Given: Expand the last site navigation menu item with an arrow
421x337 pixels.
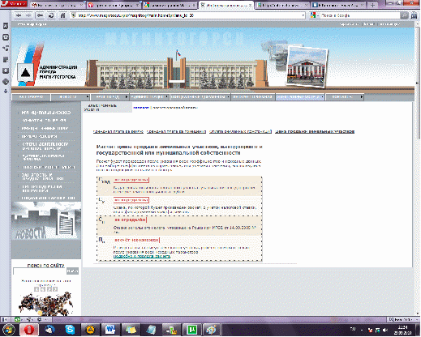Looking at the screenshot, I should pyautogui.click(x=345, y=96).
